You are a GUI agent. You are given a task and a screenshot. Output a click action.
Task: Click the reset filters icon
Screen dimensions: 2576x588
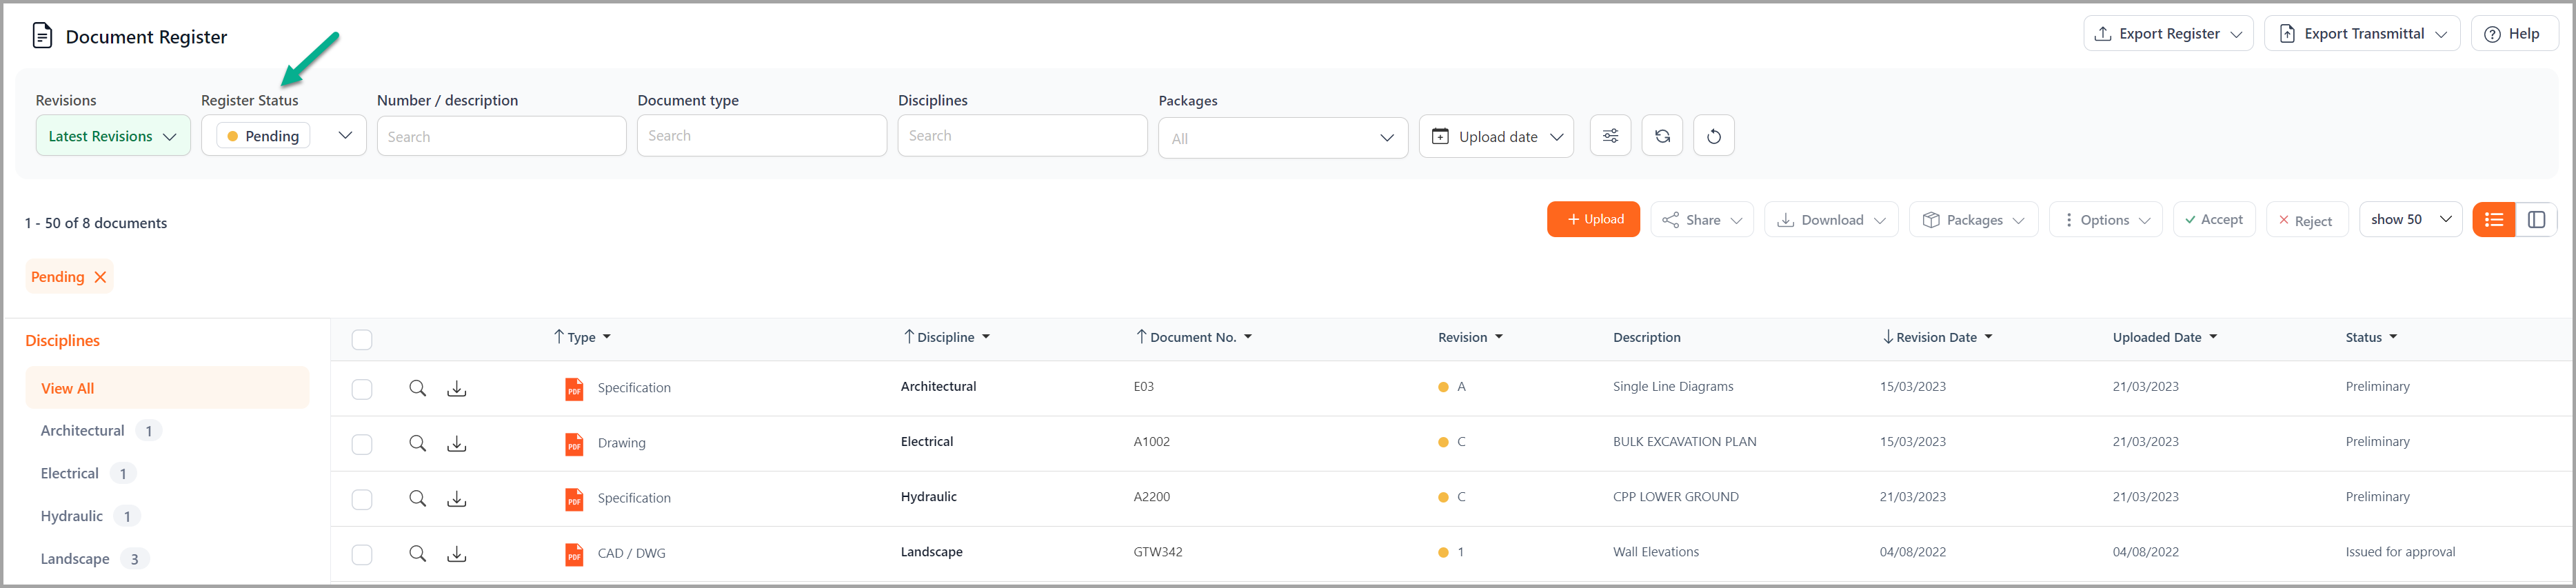pyautogui.click(x=1713, y=136)
